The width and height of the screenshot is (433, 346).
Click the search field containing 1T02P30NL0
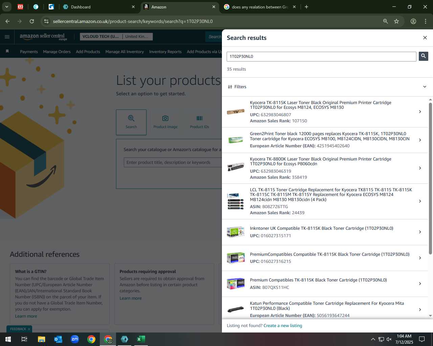click(x=321, y=56)
